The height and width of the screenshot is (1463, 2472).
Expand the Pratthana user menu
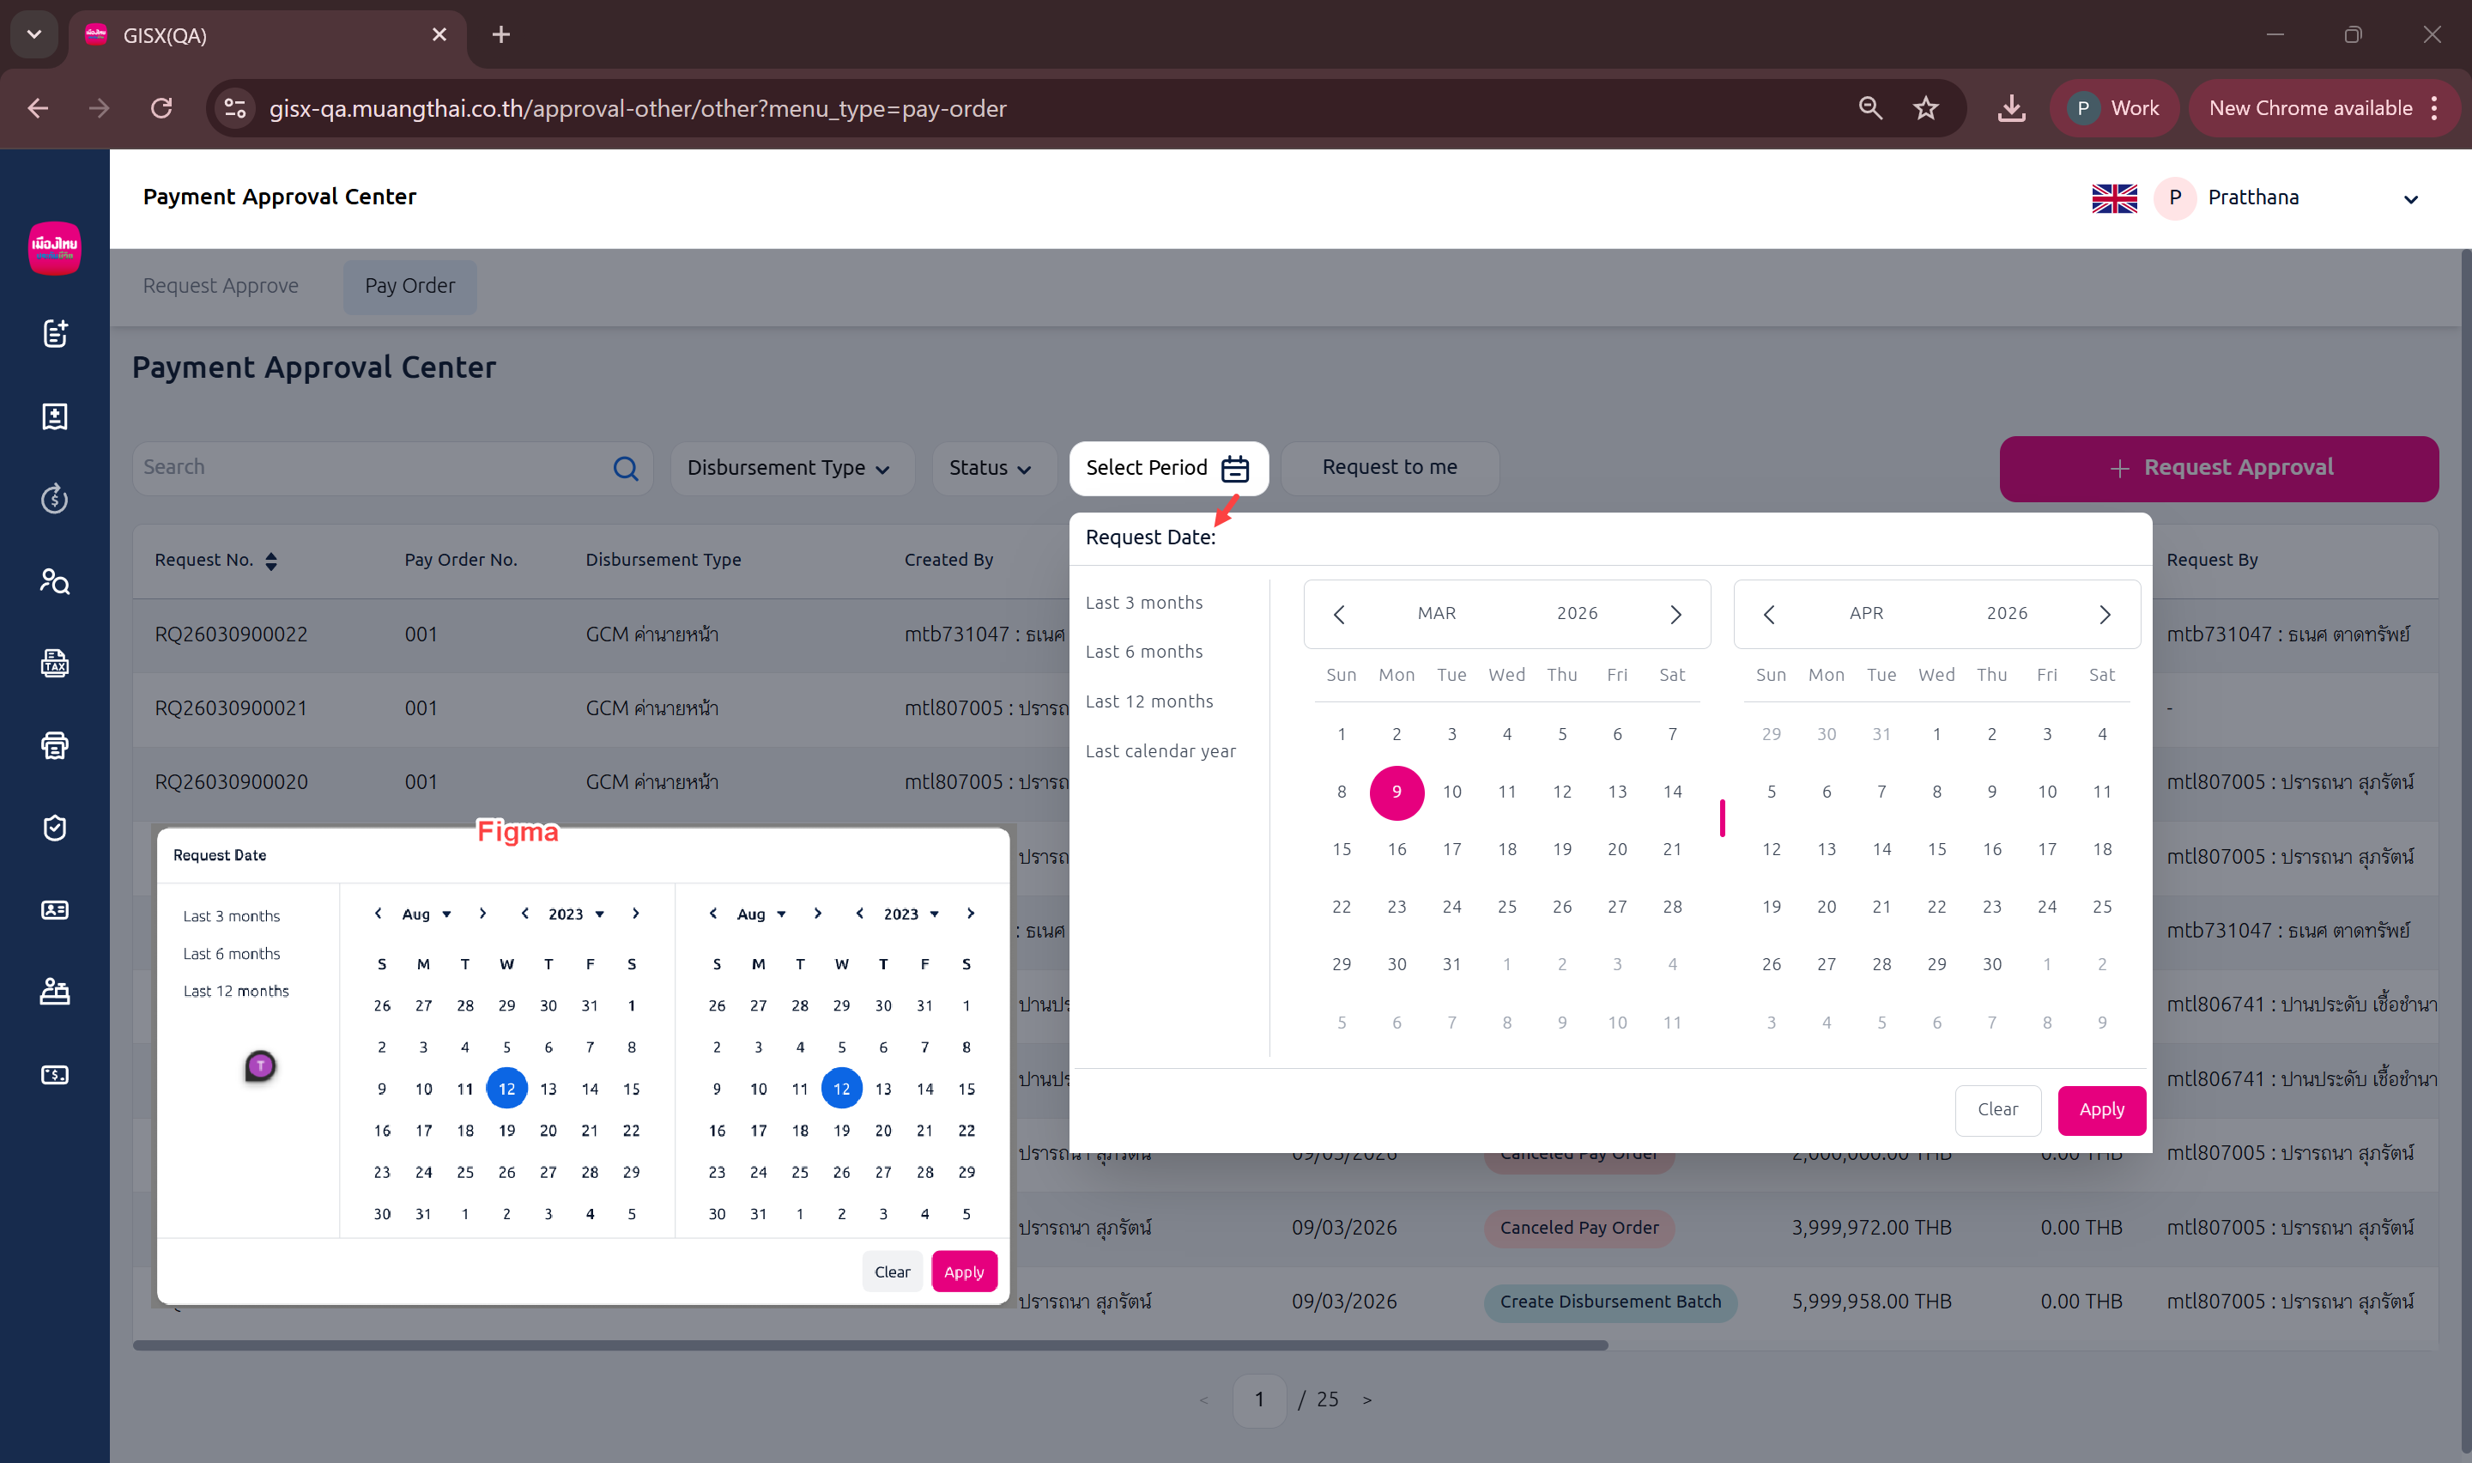coord(2410,199)
